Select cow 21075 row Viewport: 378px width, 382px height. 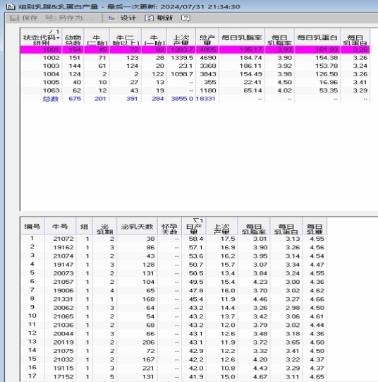point(173,351)
